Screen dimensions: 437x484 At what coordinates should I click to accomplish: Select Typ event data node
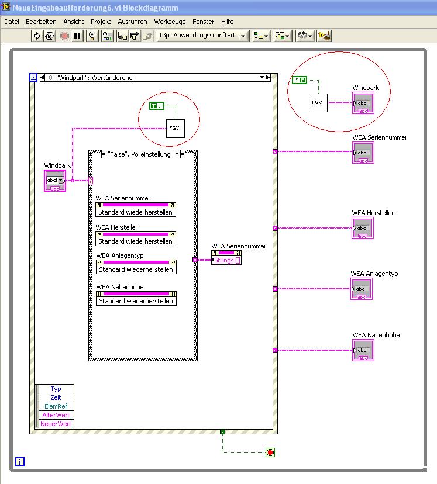pyautogui.click(x=56, y=389)
